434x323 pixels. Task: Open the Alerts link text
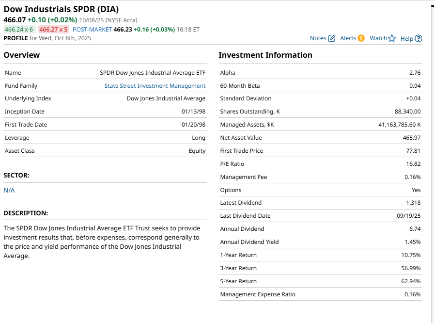(348, 38)
